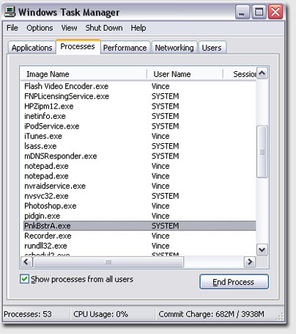296x334 pixels.
Task: Go to the Networking tab
Action: [174, 48]
